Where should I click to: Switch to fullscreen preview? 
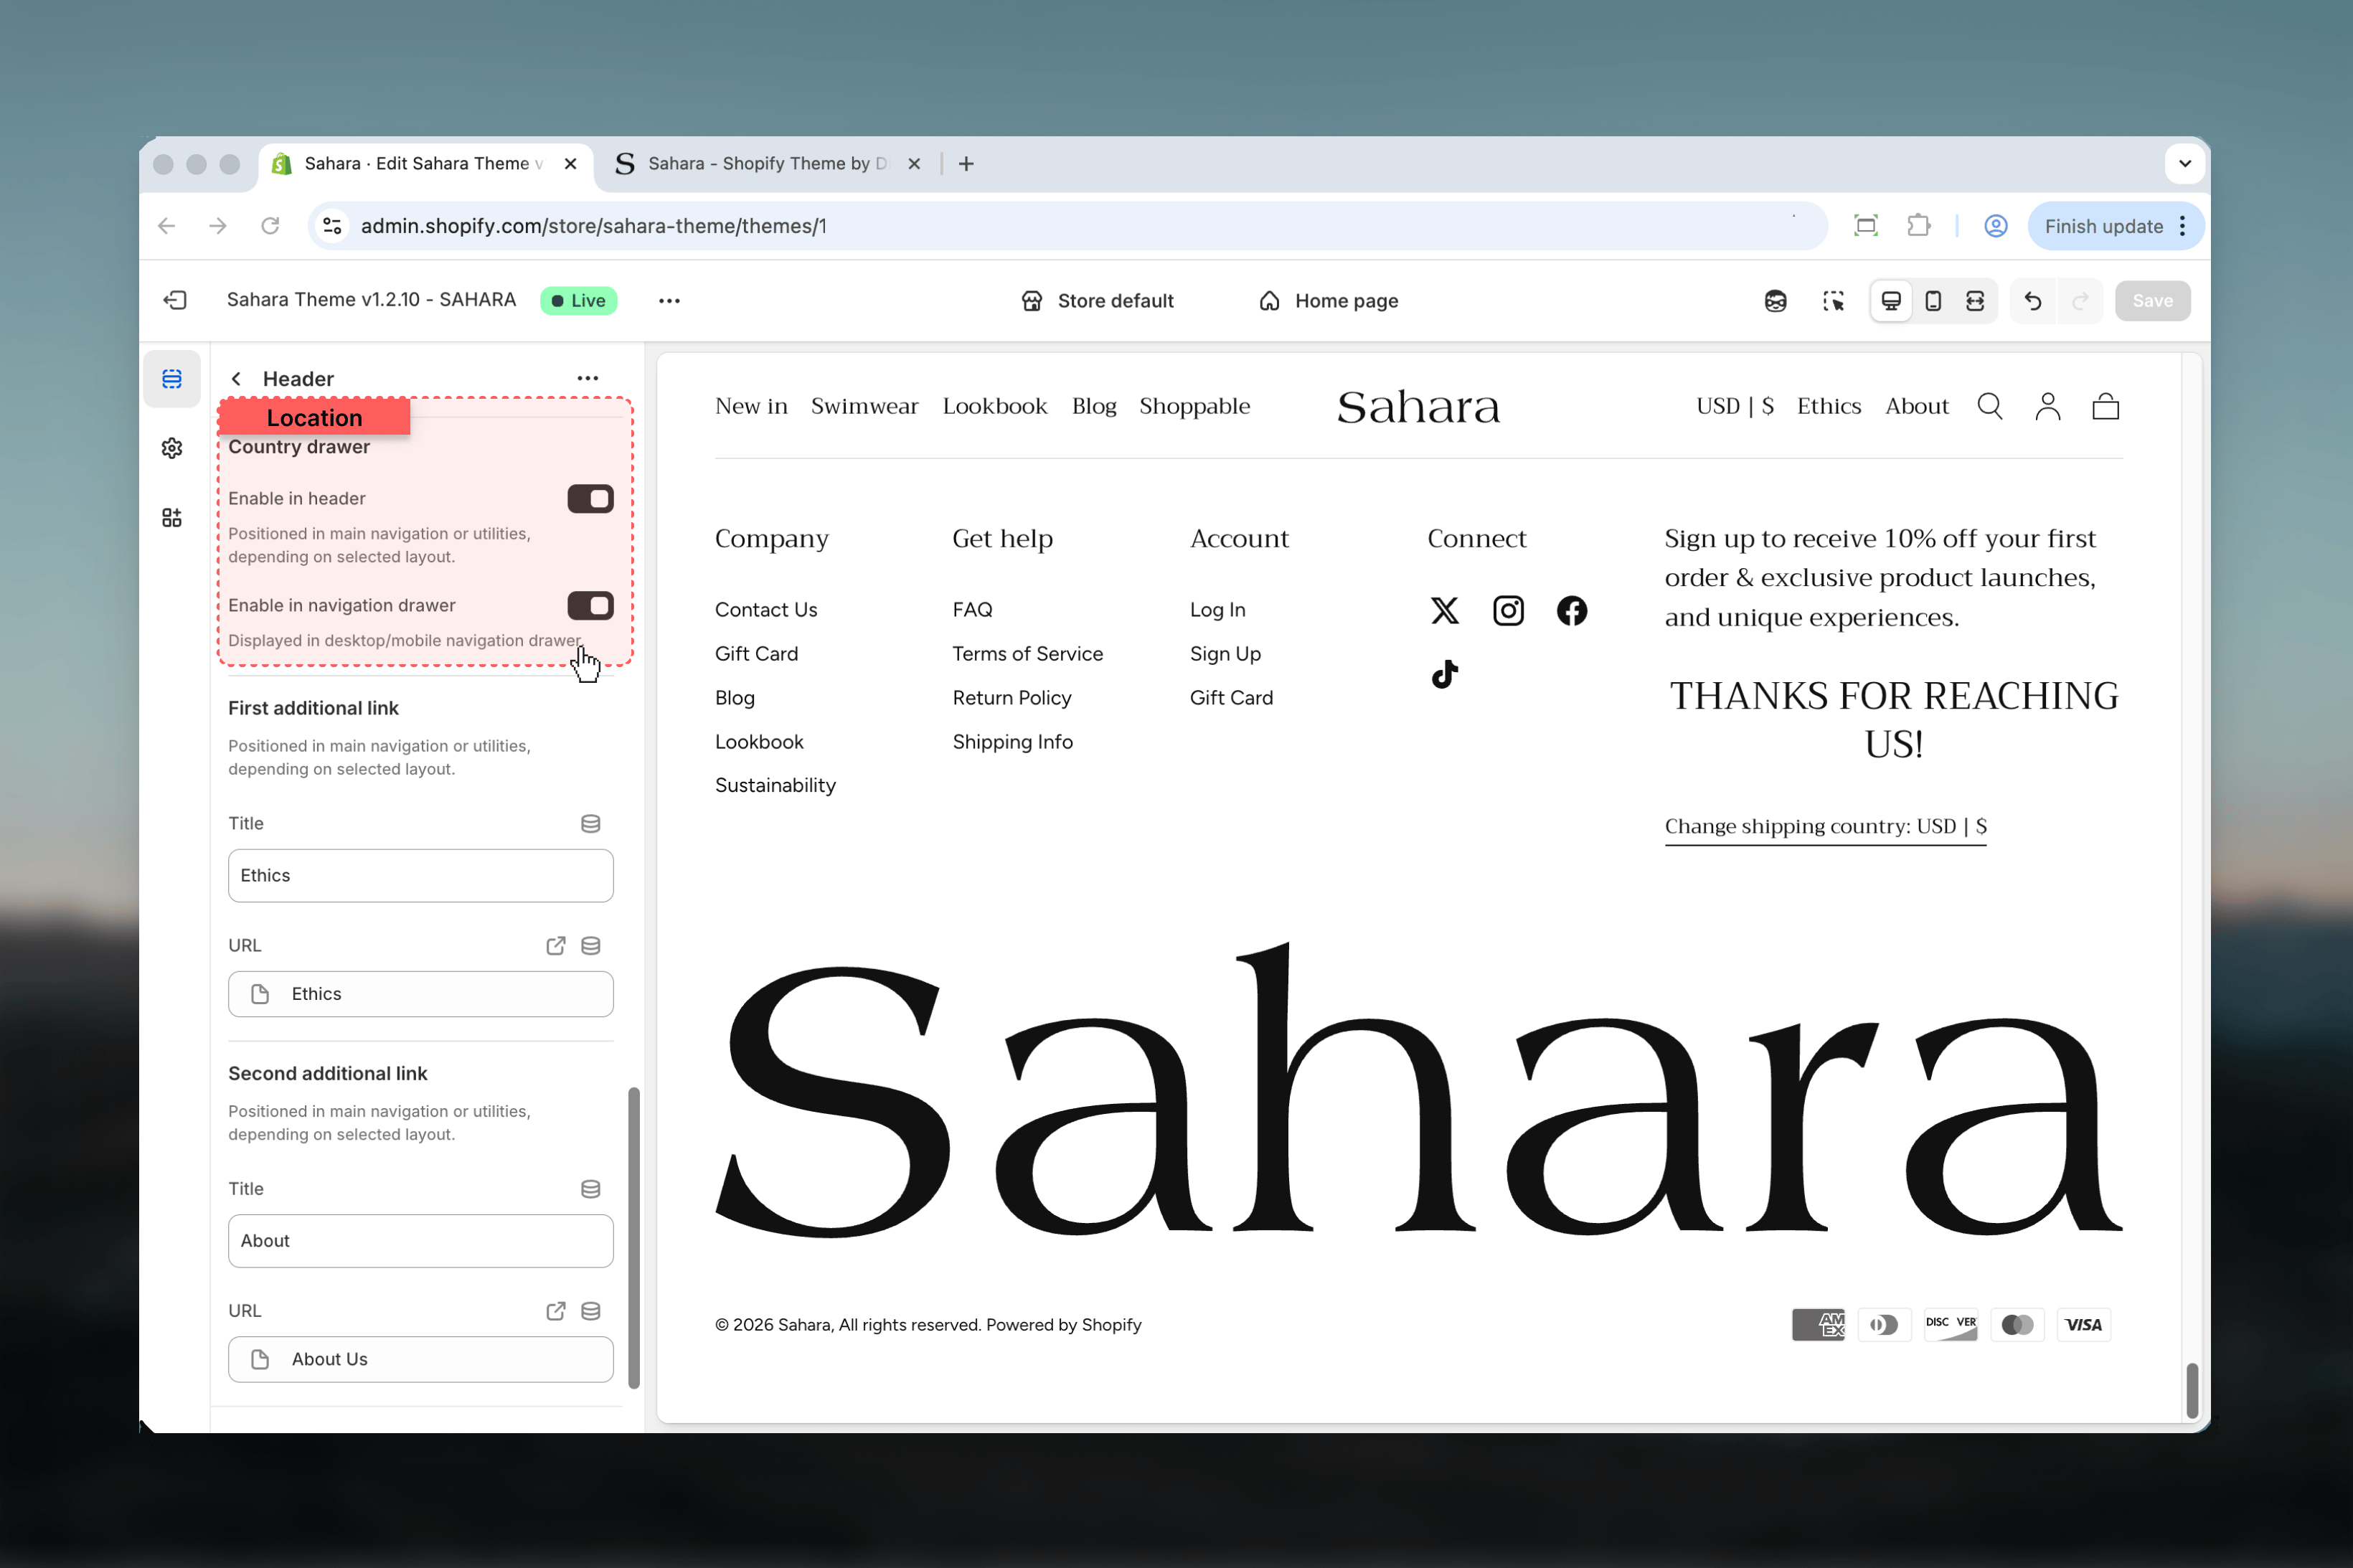point(1975,301)
